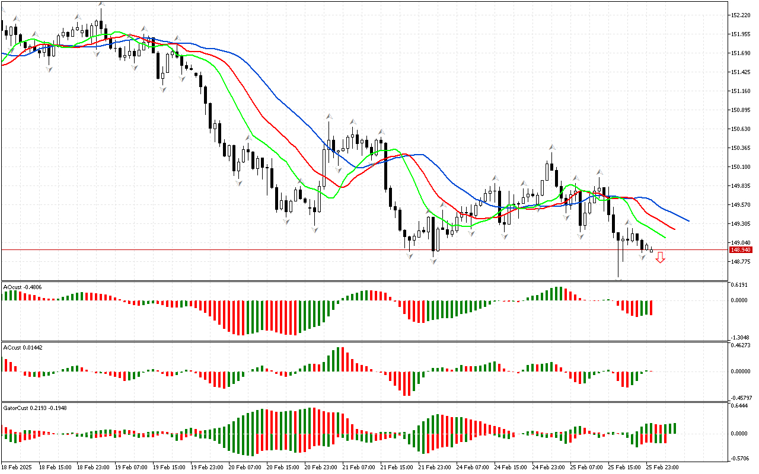Click the 25 Feb 07:00 time label
Viewport: 759px width, 474px height.
(x=586, y=467)
